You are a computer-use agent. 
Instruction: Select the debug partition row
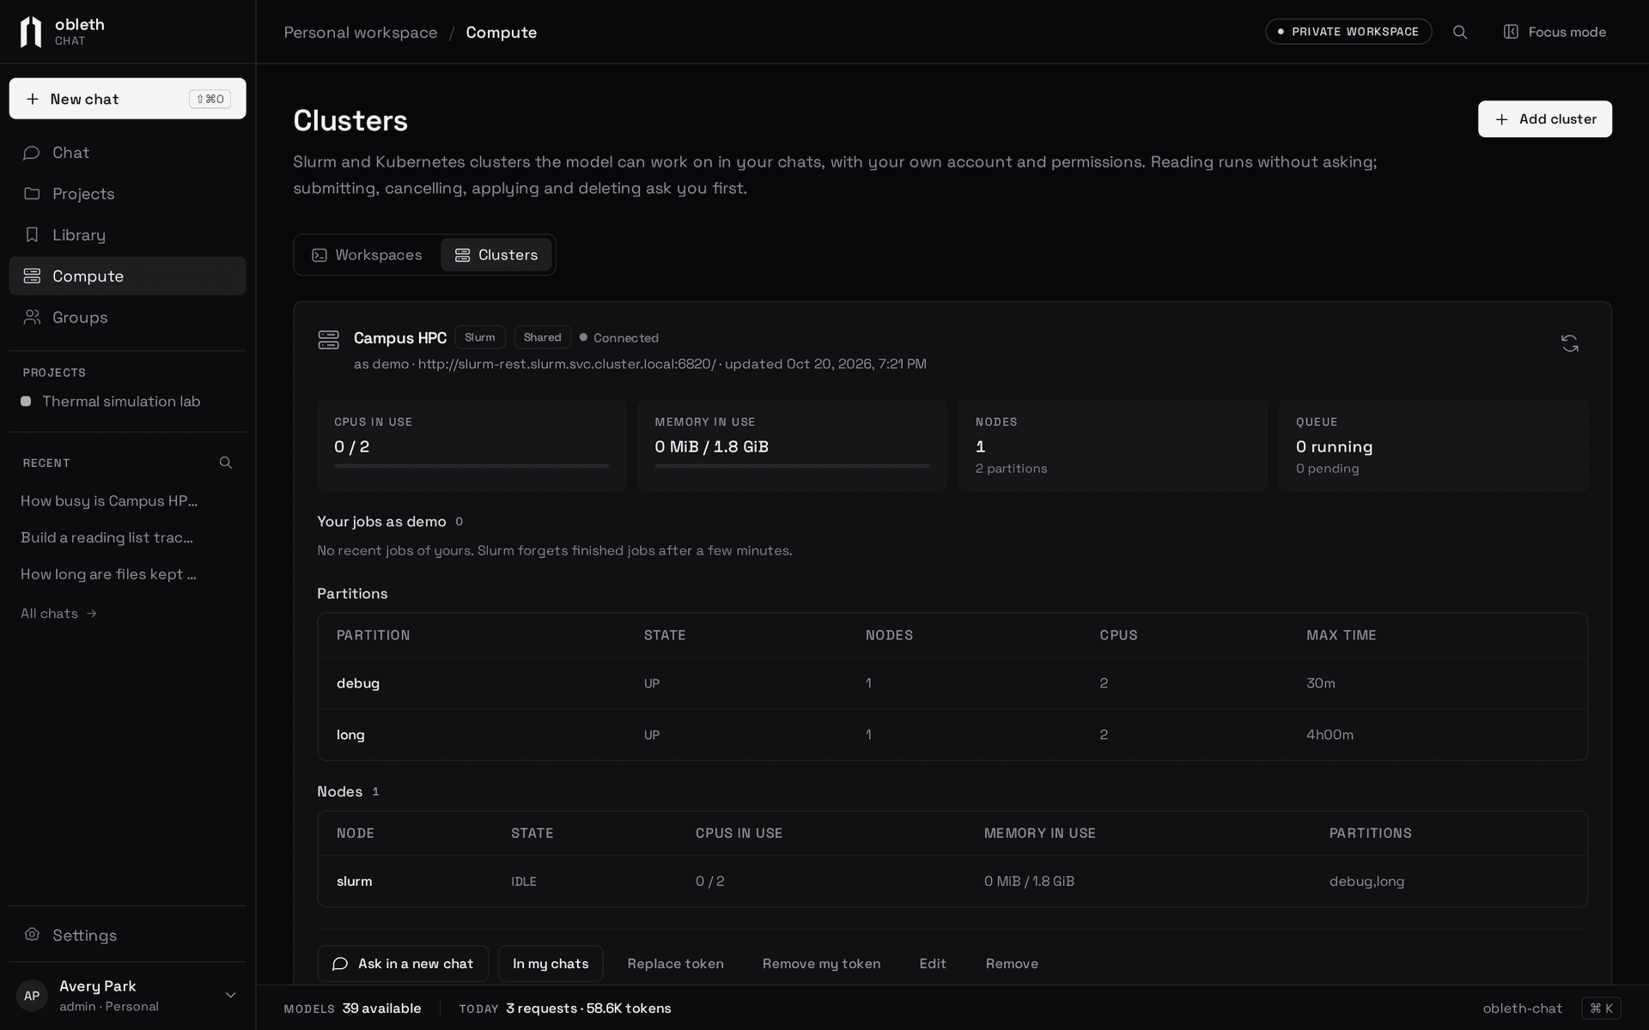tap(952, 683)
